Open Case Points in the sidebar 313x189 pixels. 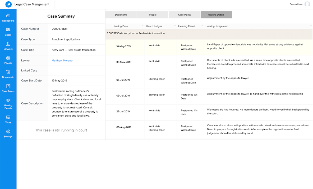pos(8,88)
